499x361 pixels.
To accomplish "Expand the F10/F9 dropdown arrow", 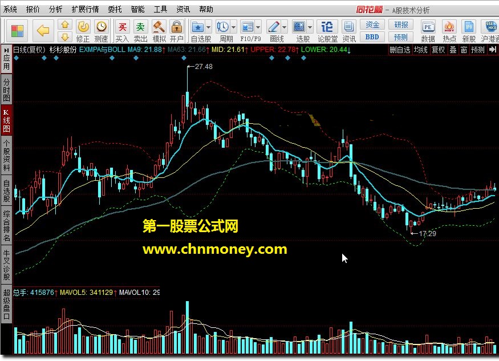I will pos(258,27).
